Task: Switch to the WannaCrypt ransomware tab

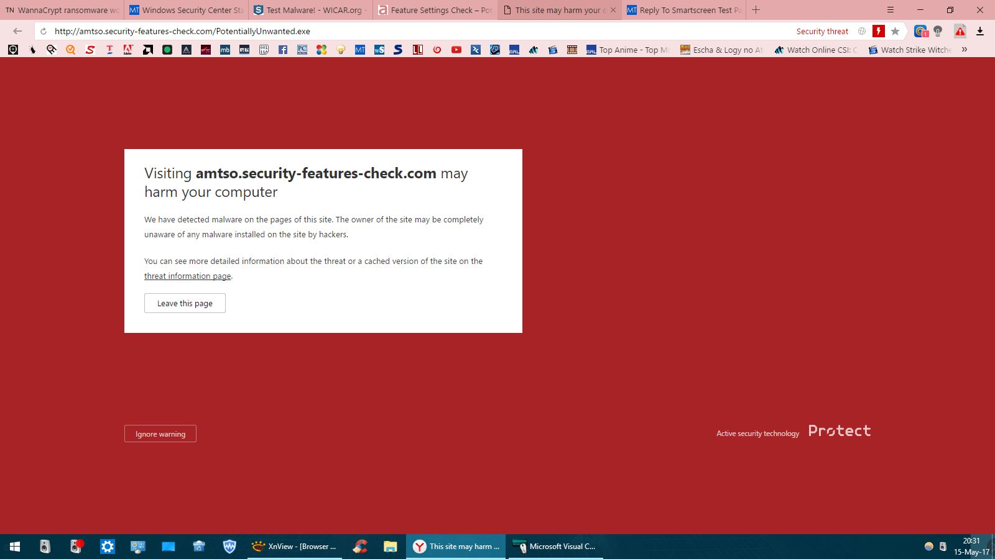Action: tap(62, 10)
